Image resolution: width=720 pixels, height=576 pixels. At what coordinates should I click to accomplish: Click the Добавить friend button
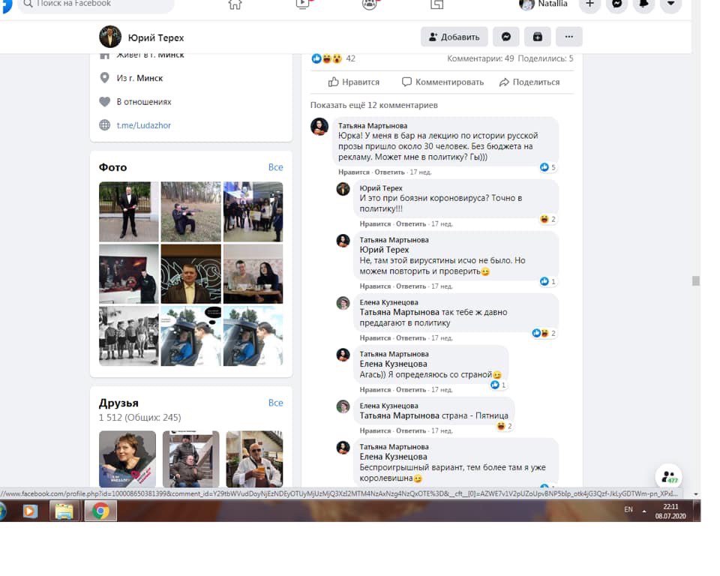point(454,37)
